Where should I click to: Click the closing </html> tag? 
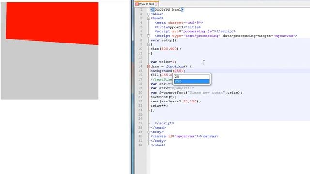coord(158,145)
